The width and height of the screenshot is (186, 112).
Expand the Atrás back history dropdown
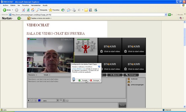(12, 10)
